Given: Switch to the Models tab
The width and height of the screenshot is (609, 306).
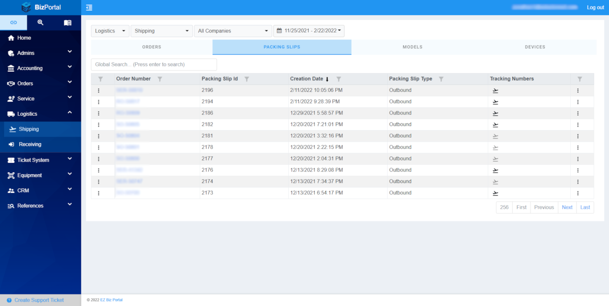Looking at the screenshot, I should pos(412,47).
